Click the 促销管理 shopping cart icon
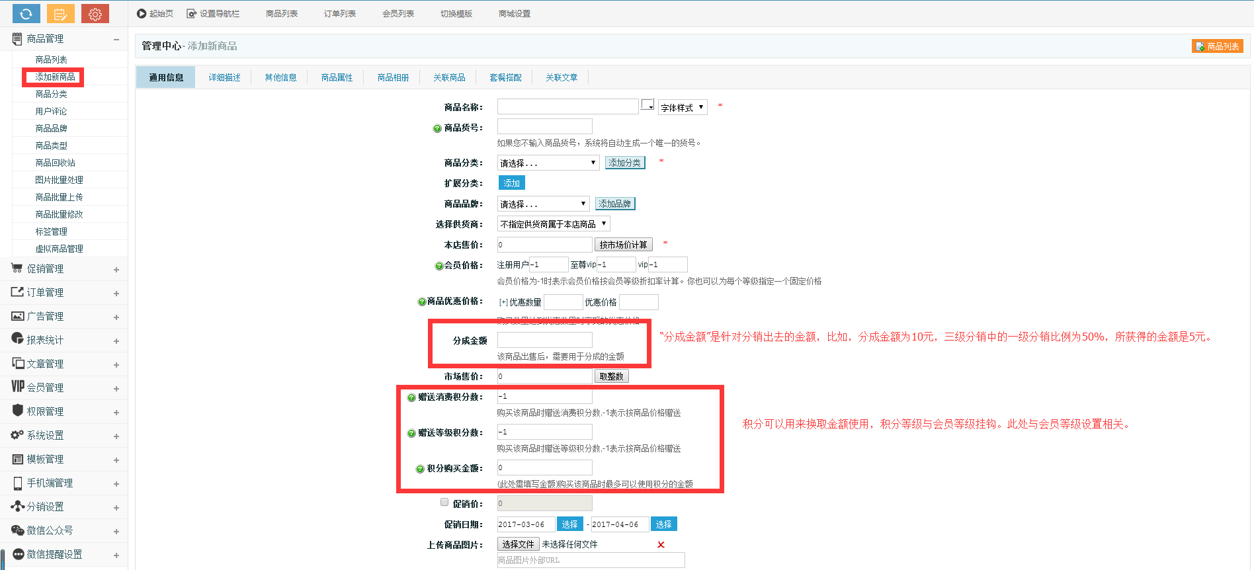Screen dimensions: 1254x570 pyautogui.click(x=17, y=268)
